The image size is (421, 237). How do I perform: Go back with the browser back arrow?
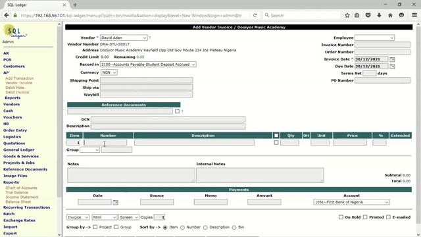pos(7,15)
